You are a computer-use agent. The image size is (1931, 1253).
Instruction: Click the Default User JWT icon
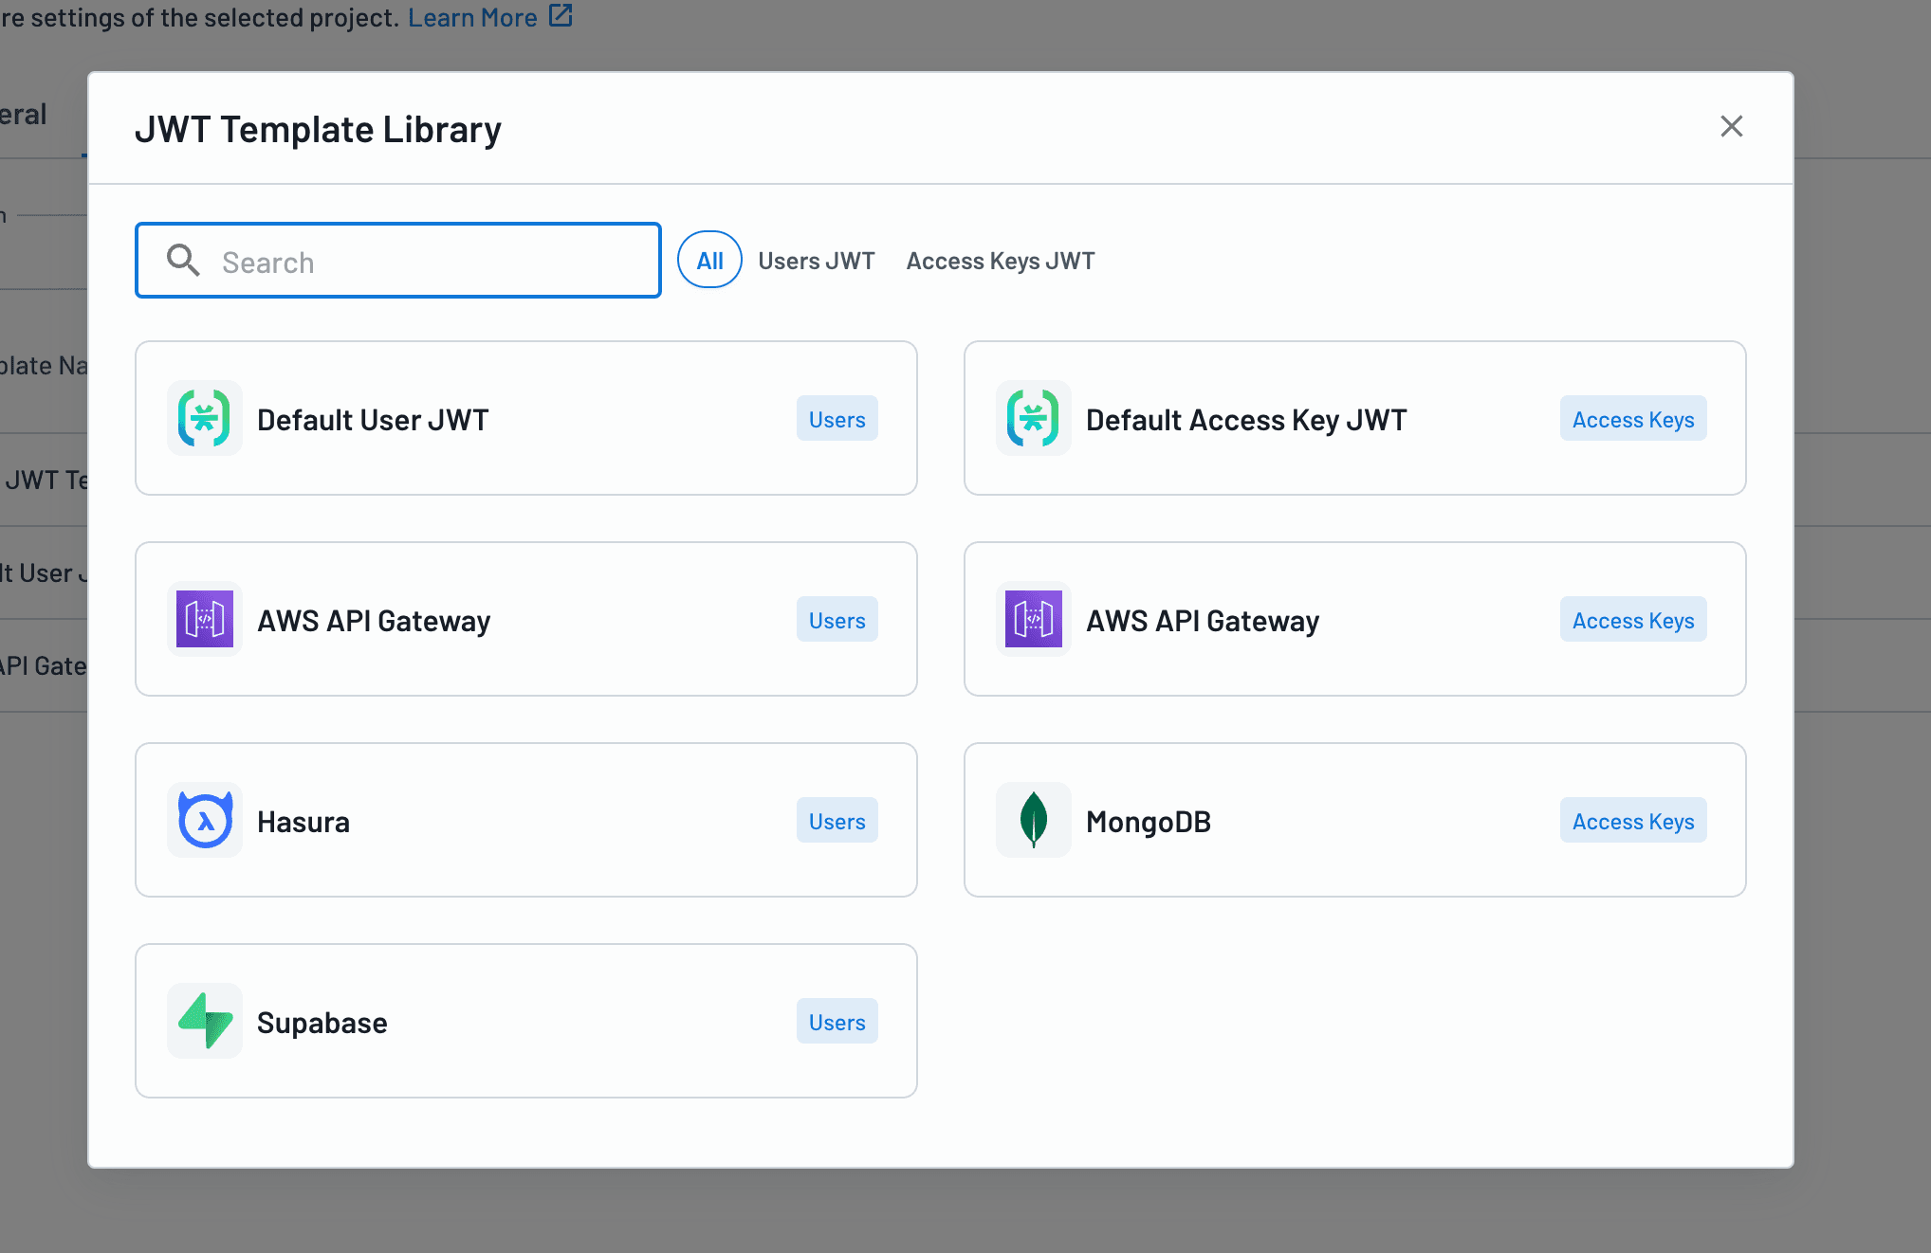204,416
